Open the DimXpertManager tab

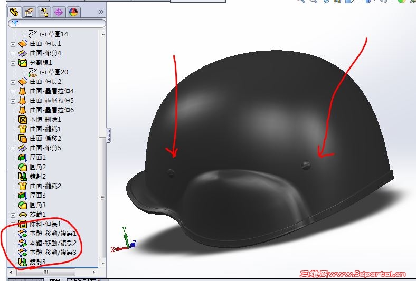[x=59, y=12]
